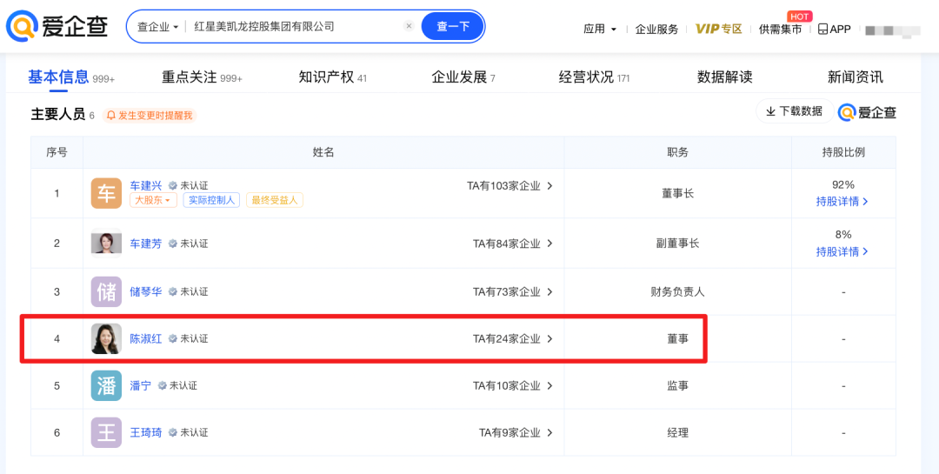This screenshot has height=474, width=939.
Task: Click the 下载数据 button
Action: pyautogui.click(x=795, y=110)
